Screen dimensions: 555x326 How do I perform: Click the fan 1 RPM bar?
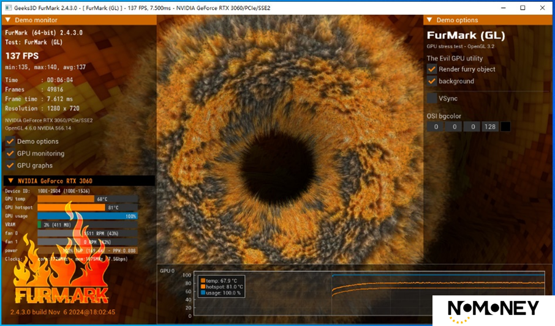(88, 242)
